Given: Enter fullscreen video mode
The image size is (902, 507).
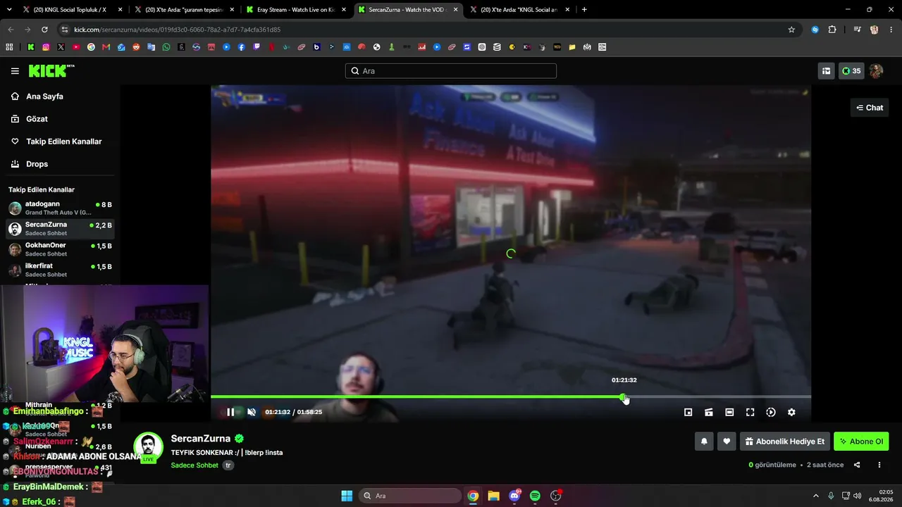Looking at the screenshot, I should pos(750,413).
